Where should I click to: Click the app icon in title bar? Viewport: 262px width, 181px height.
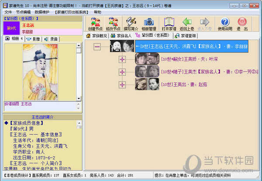pyautogui.click(x=5, y=6)
